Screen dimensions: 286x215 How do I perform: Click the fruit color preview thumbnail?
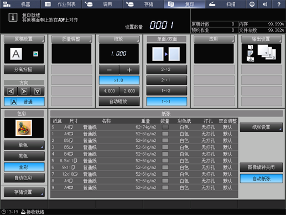(24, 128)
